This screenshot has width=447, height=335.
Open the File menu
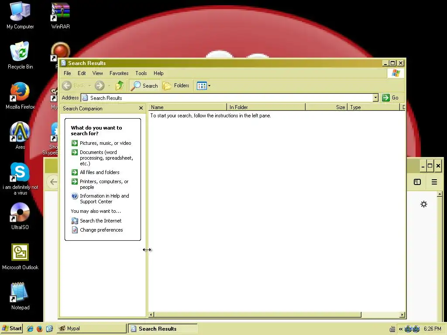point(67,73)
